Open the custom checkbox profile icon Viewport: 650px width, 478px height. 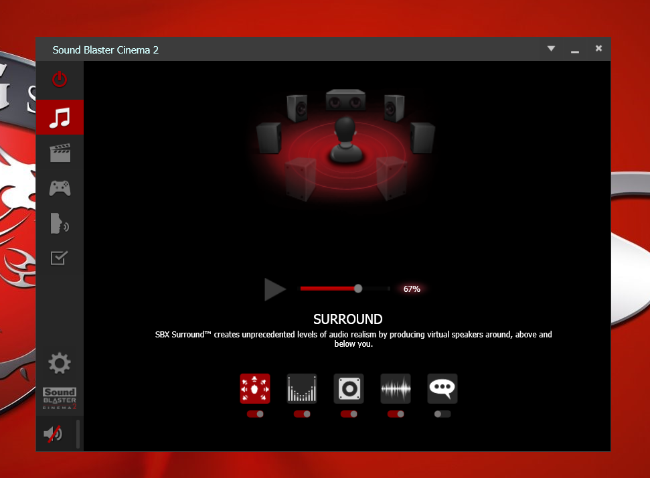point(59,258)
